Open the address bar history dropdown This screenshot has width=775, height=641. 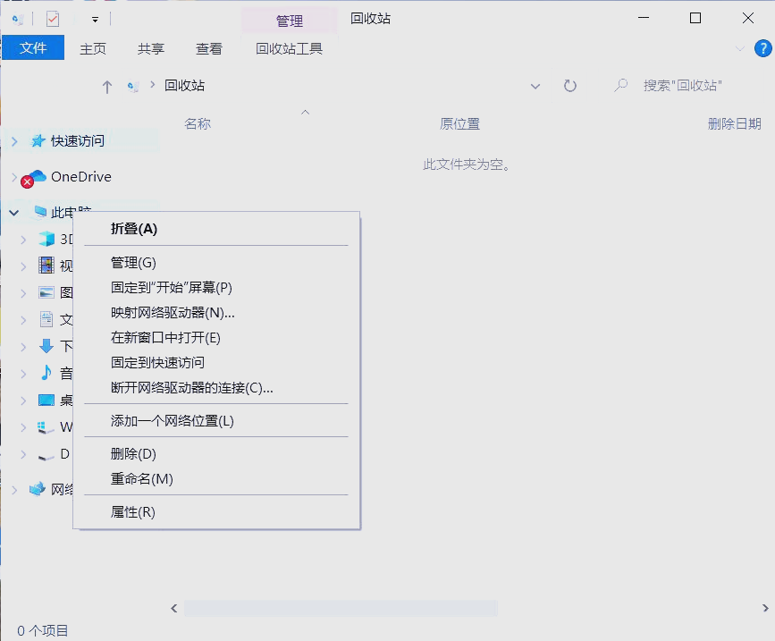point(535,87)
